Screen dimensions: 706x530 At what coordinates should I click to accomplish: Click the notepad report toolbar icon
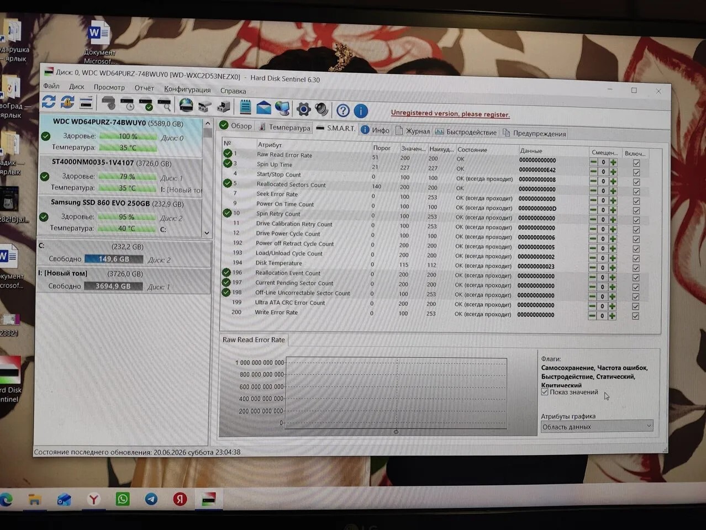(x=245, y=107)
